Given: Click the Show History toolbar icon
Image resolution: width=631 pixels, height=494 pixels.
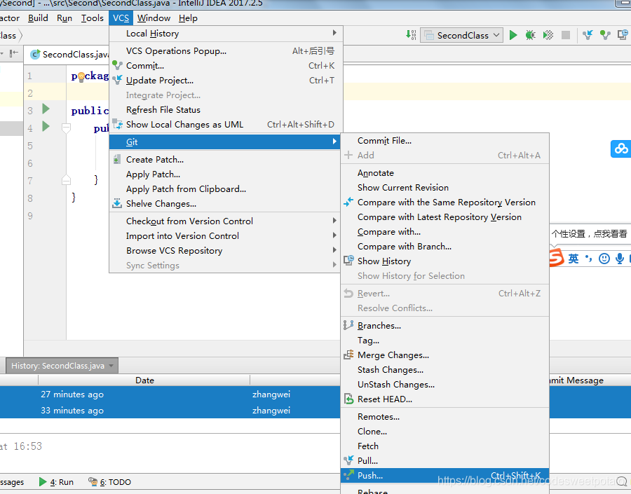Looking at the screenshot, I should pos(623,36).
